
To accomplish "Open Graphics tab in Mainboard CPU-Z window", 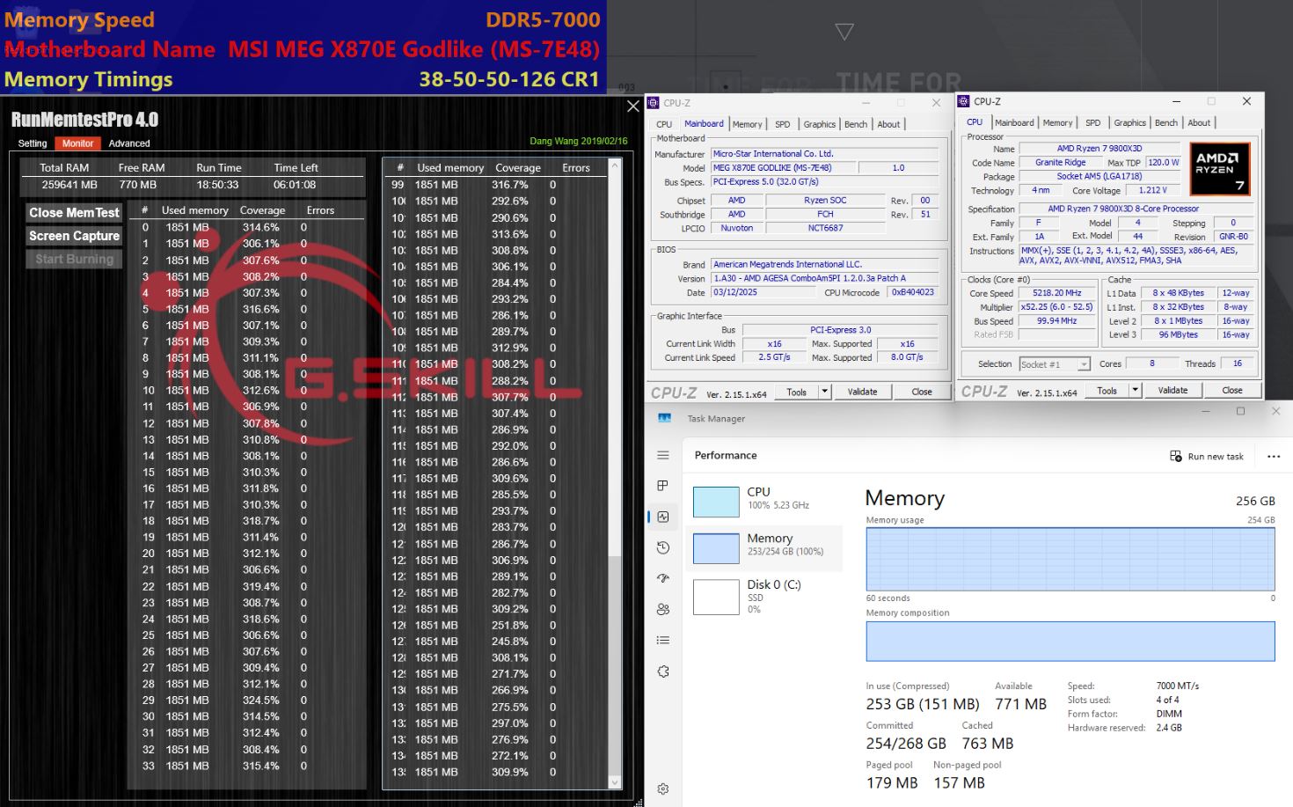I will pos(819,124).
